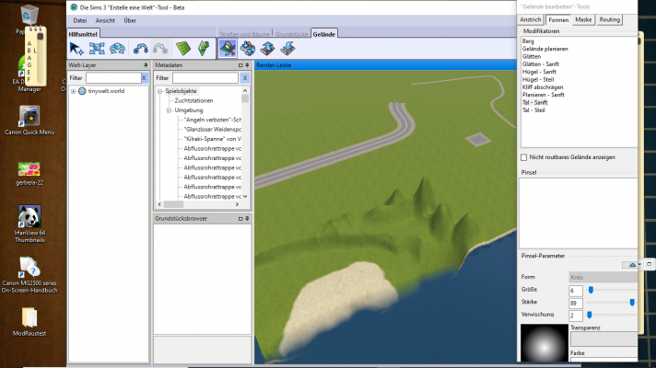This screenshot has width=656, height=368.
Task: Enable Nicht routbares Gelände anzeigen checkbox
Action: [524, 157]
